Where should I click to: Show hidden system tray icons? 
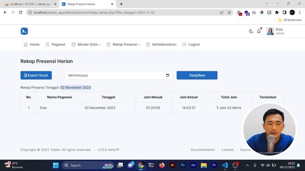pos(247,165)
